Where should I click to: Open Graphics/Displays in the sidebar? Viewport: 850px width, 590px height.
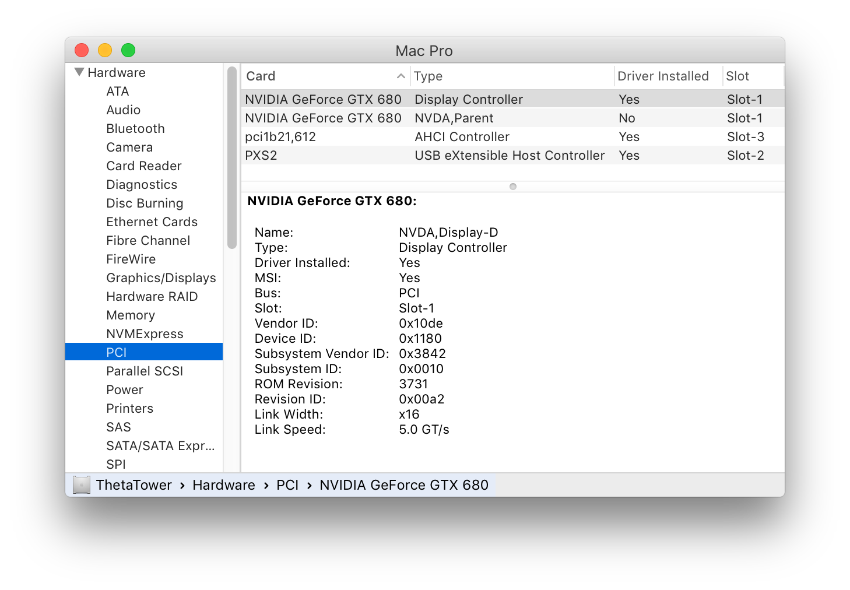pyautogui.click(x=161, y=278)
